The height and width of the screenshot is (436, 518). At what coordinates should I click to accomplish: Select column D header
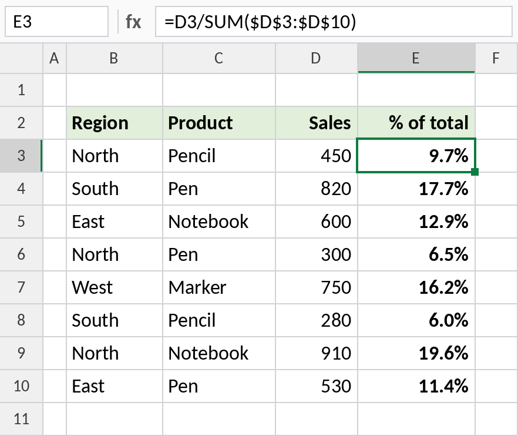point(316,58)
